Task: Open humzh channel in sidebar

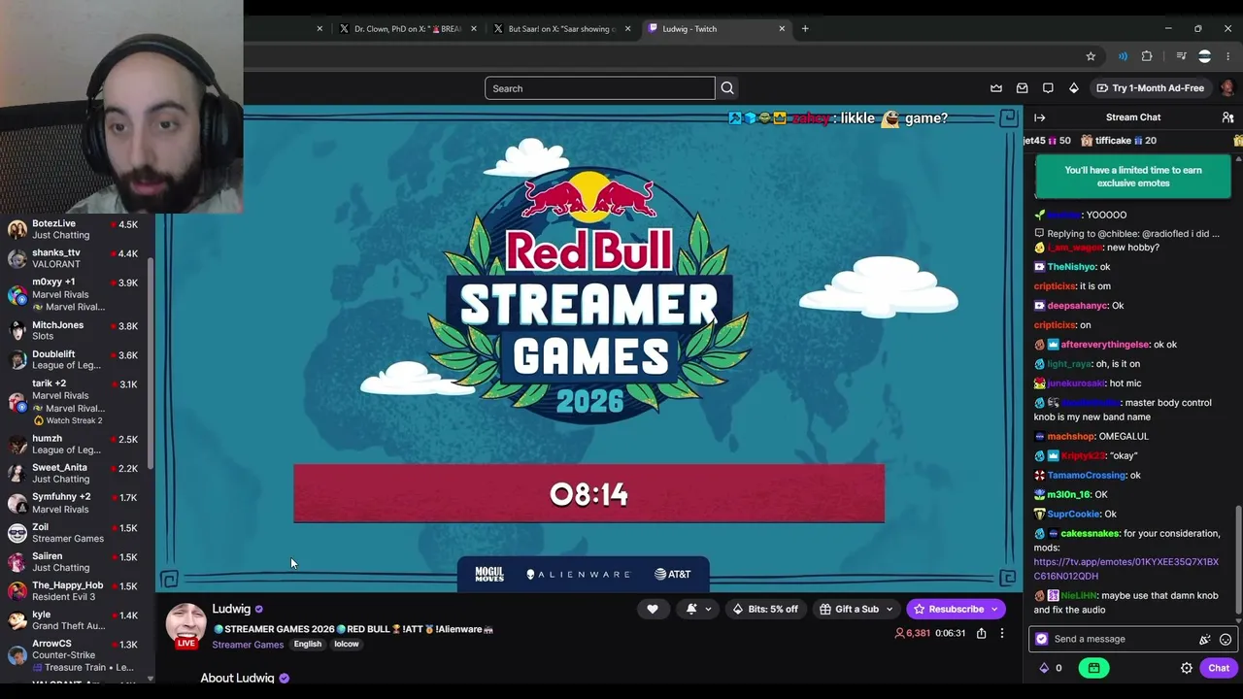Action: click(76, 444)
